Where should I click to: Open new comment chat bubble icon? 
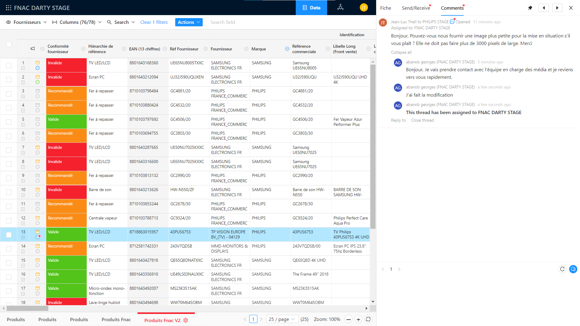pyautogui.click(x=573, y=269)
